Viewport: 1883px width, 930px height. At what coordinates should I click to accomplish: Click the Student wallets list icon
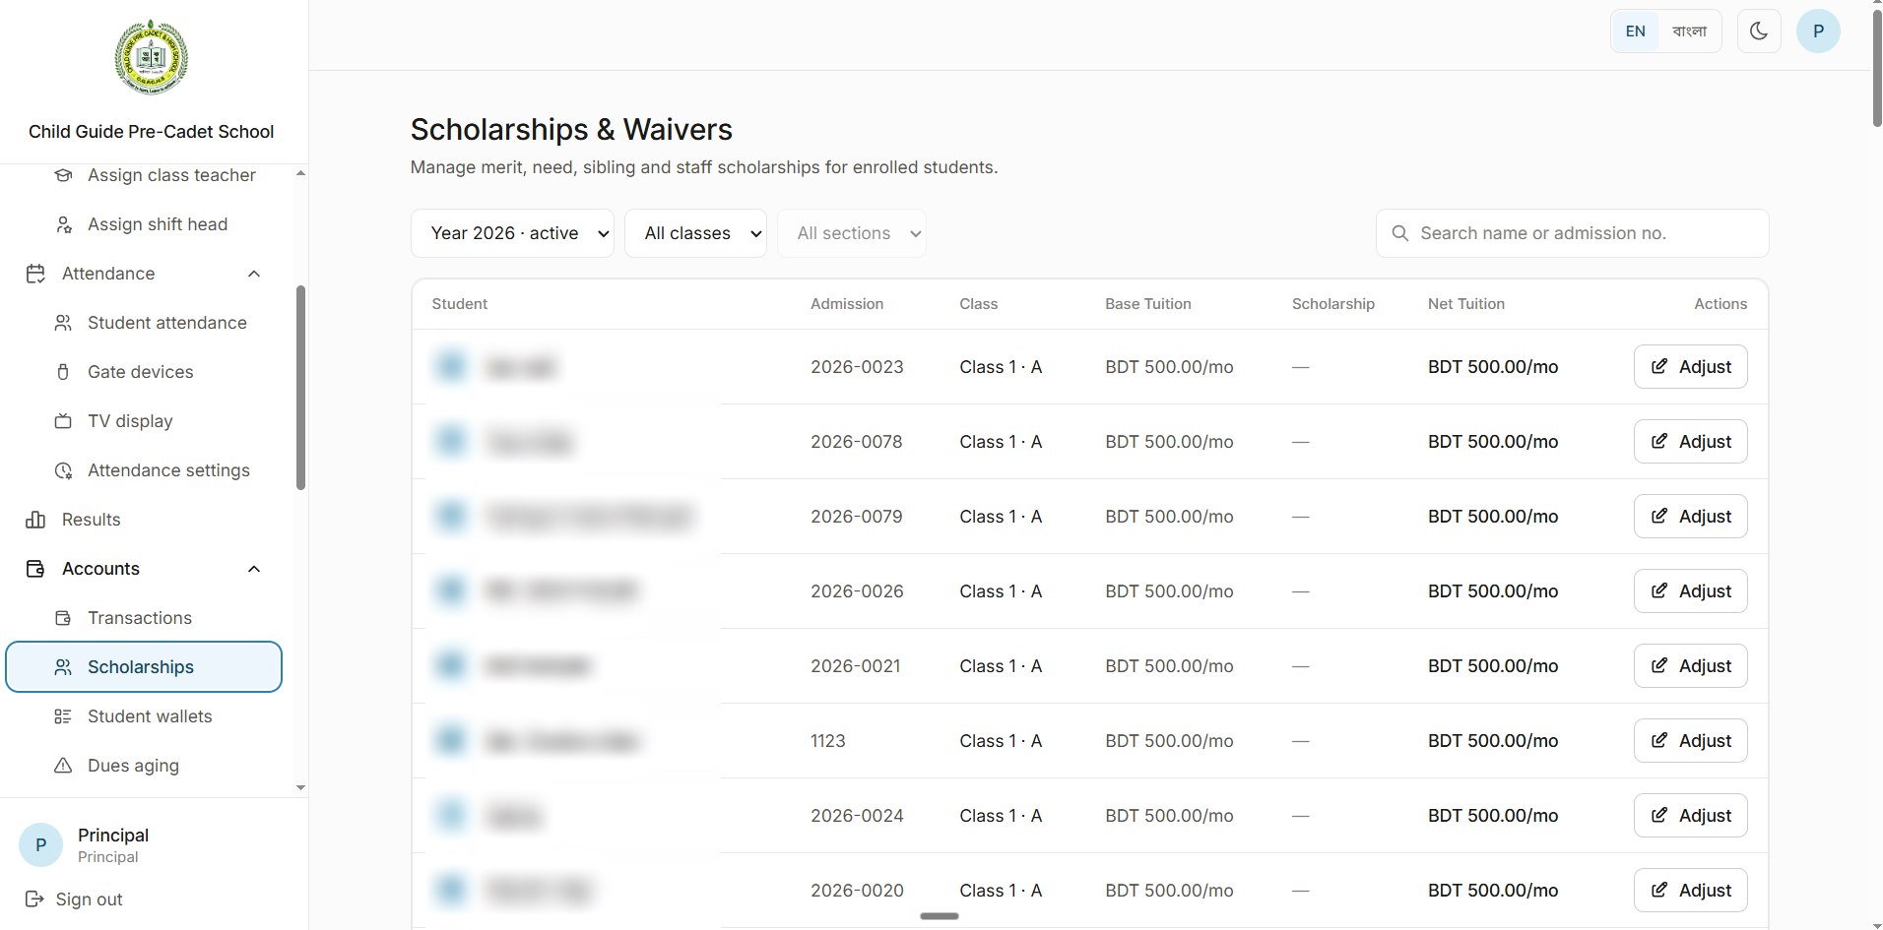coord(63,716)
